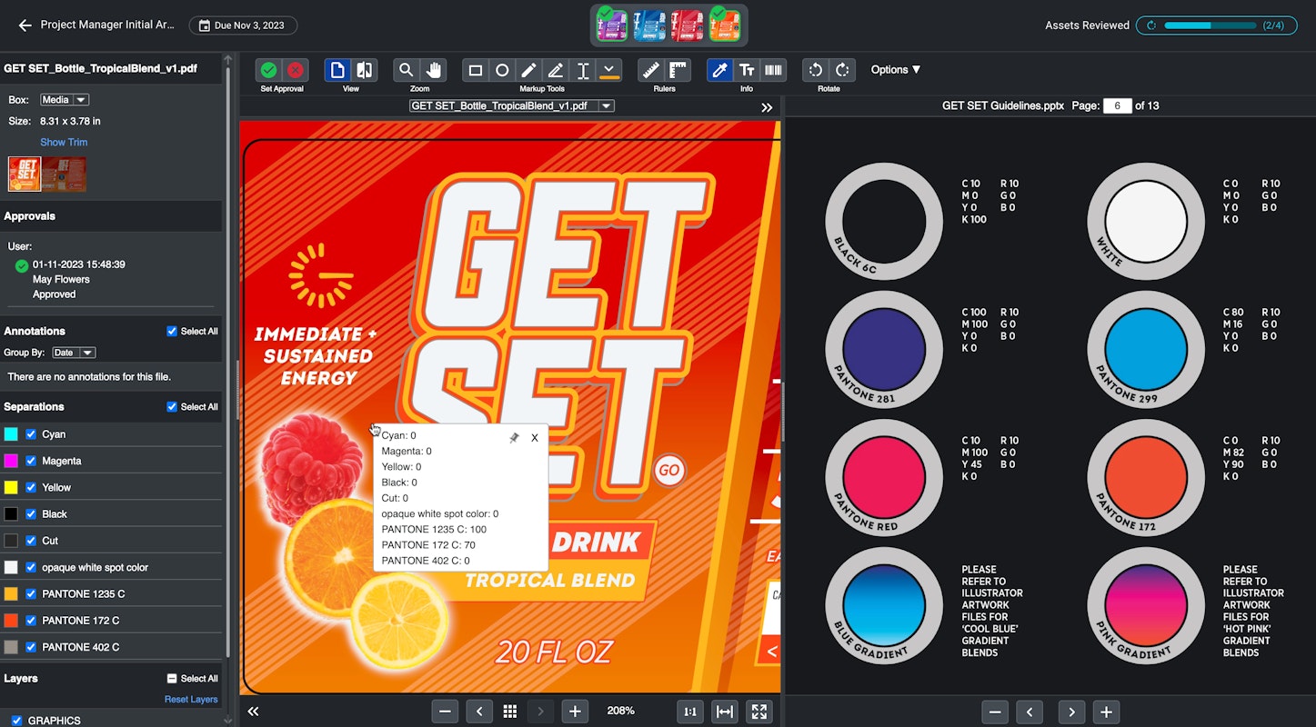The height and width of the screenshot is (727, 1316).
Task: Select the text cursor markup tool
Action: click(x=583, y=70)
